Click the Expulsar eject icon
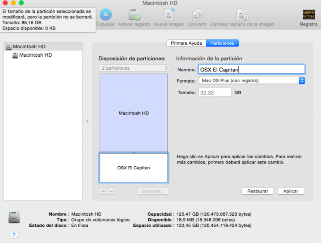The image size is (321, 243). coord(106,15)
